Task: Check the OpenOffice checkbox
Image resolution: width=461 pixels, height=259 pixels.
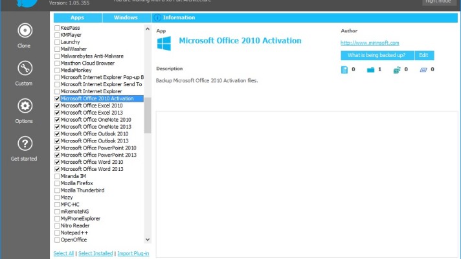Action: pyautogui.click(x=57, y=240)
